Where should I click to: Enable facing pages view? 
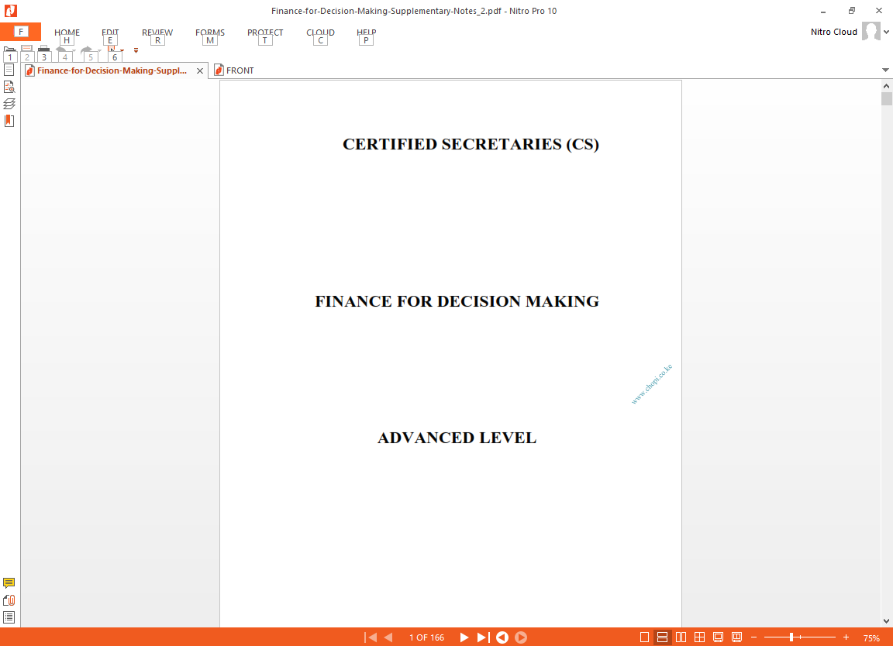[681, 637]
